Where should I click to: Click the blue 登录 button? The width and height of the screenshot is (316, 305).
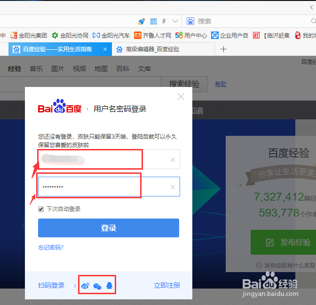click(109, 228)
